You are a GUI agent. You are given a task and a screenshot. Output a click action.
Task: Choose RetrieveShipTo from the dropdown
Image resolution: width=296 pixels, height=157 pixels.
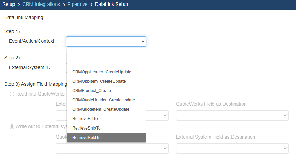pos(86,128)
